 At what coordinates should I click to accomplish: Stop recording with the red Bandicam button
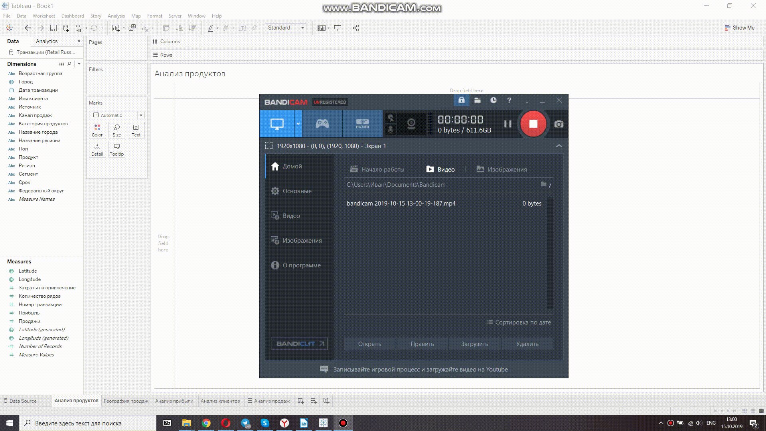533,124
